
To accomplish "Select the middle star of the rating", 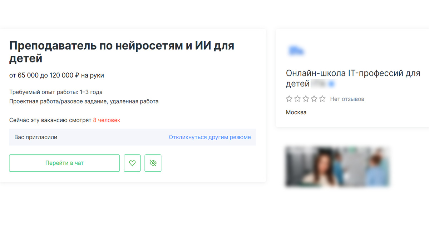I will click(306, 99).
